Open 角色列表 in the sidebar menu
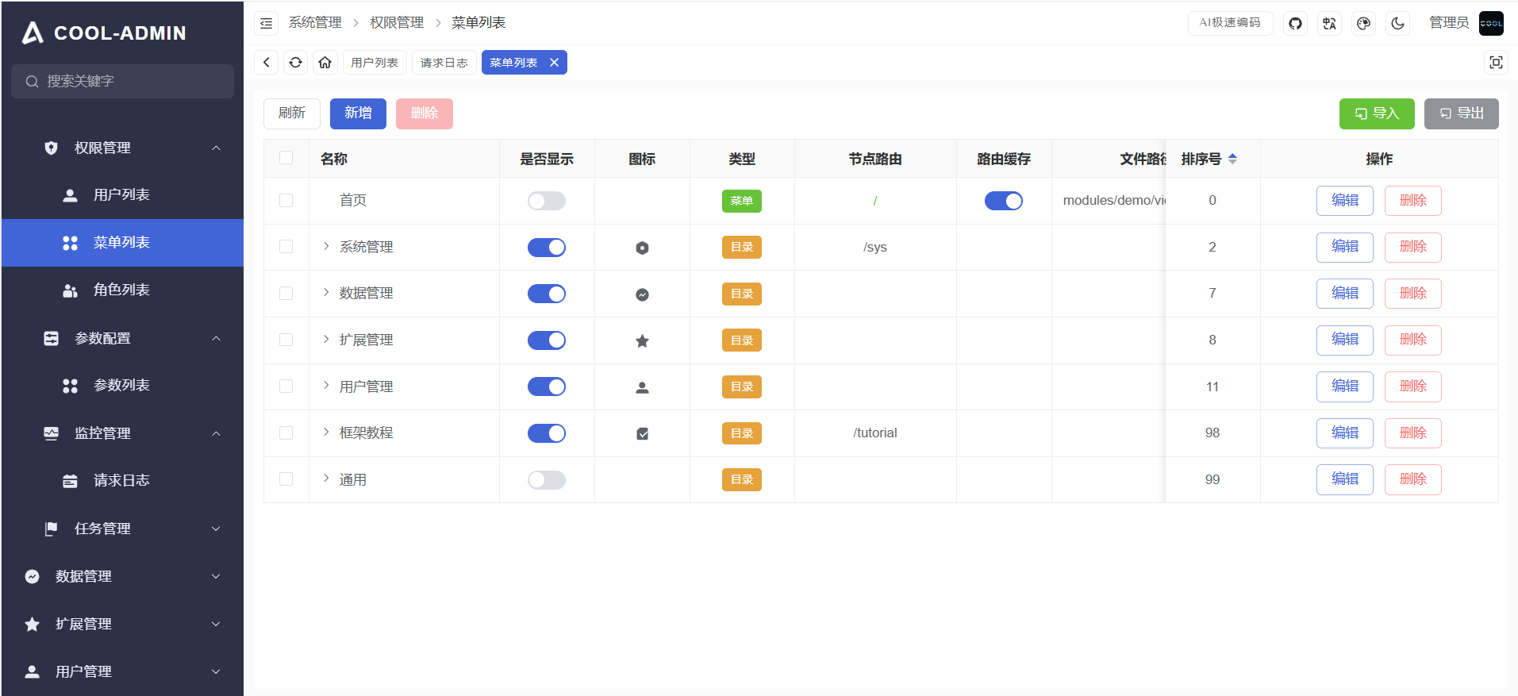The height and width of the screenshot is (696, 1518). coord(121,290)
